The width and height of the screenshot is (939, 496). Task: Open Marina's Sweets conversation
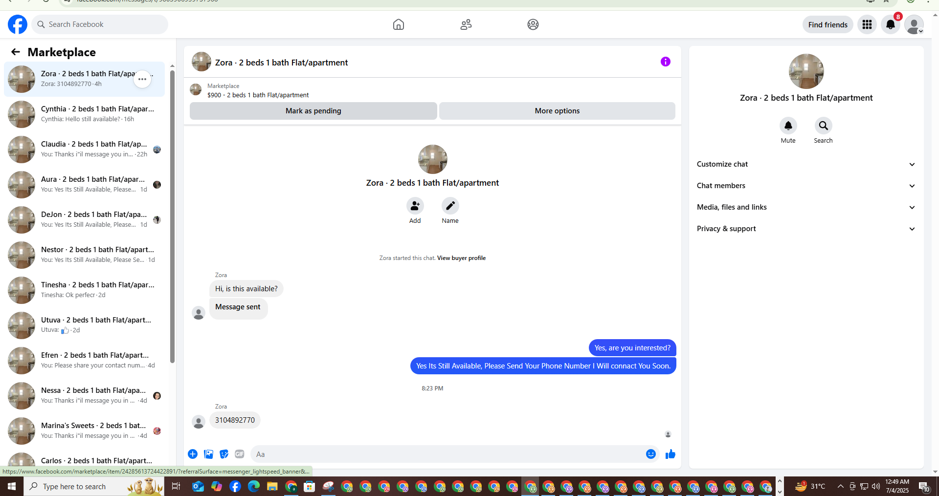[x=84, y=431]
